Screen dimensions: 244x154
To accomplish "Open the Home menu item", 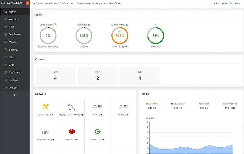I will pos(15,12).
